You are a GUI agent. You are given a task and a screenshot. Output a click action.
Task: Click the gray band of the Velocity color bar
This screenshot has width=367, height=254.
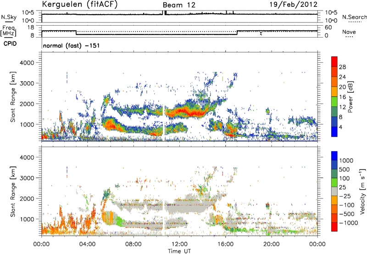[x=334, y=192]
